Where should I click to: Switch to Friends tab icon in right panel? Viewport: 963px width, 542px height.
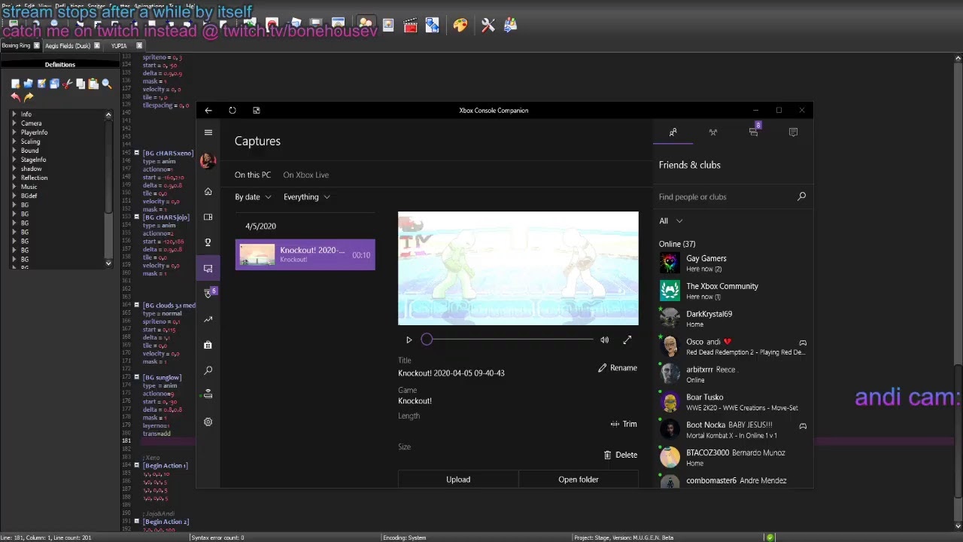coord(673,132)
